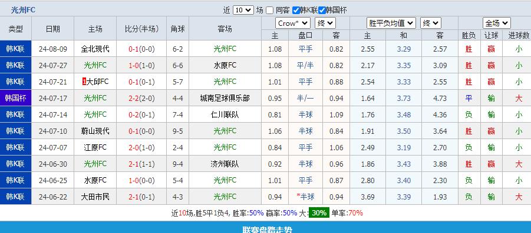The image size is (531, 233).
Task: Click the *半球 handicap on 24-06-22
Action: [305, 197]
